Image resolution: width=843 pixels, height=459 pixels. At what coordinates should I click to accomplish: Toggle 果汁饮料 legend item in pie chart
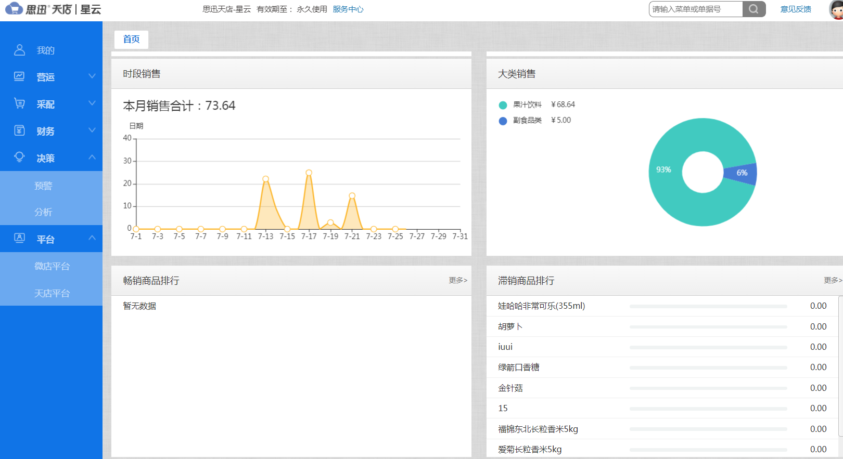pyautogui.click(x=527, y=105)
